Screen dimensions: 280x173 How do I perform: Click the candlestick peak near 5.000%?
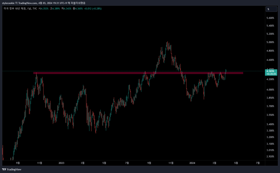click(x=167, y=43)
